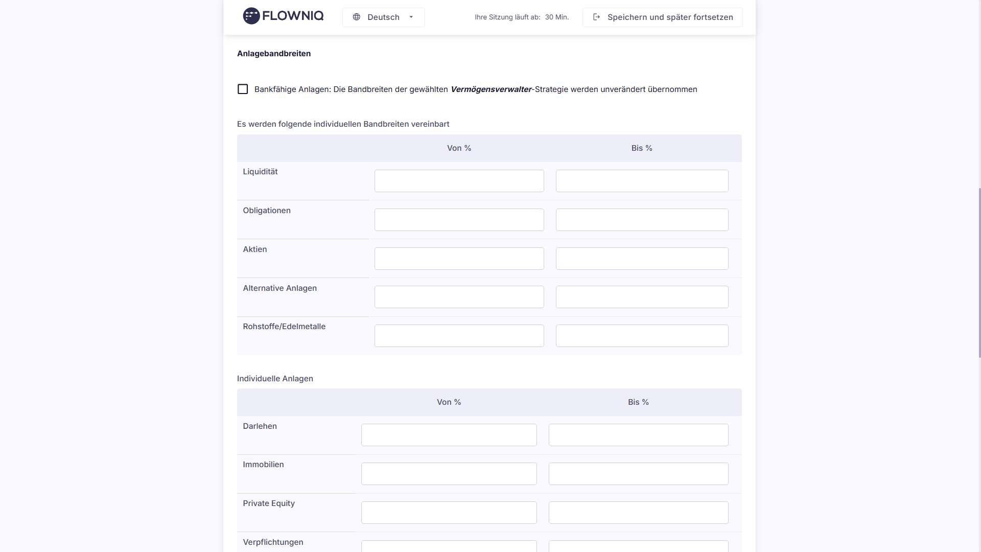Click Liquidität Von % input field
This screenshot has width=981, height=552.
click(x=459, y=181)
